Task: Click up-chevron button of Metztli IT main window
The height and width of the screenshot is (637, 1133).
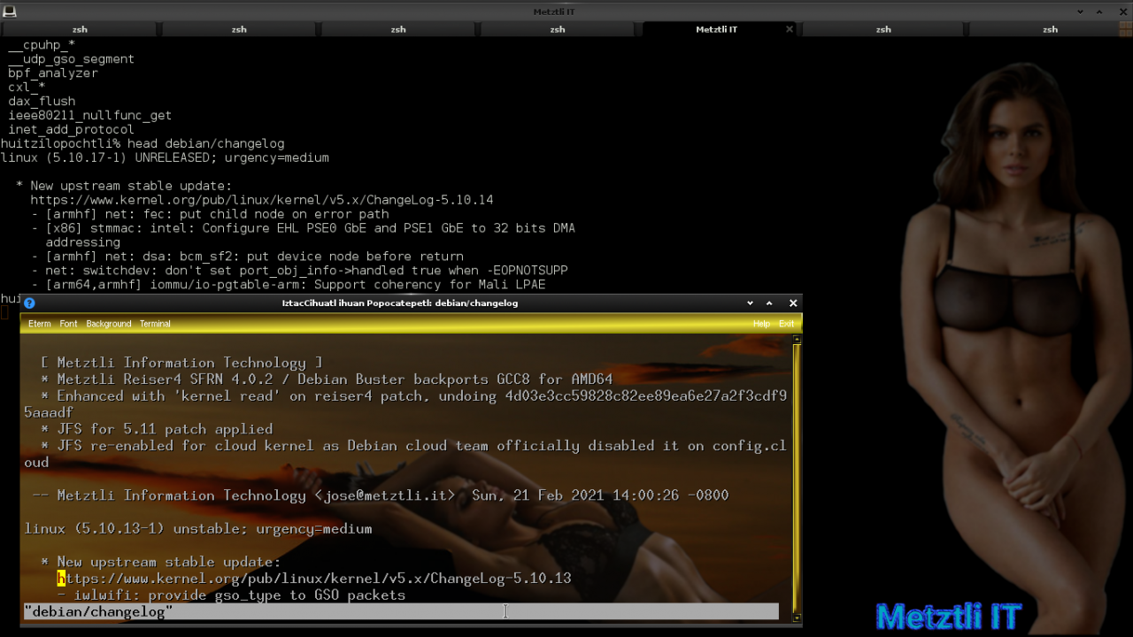Action: [x=1100, y=12]
